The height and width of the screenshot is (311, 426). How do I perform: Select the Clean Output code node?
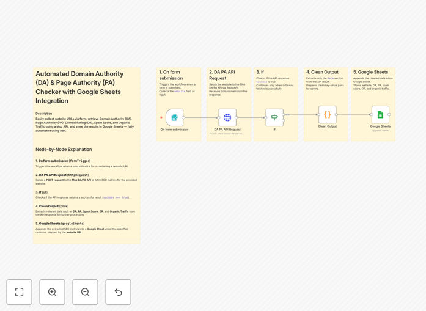328,115
